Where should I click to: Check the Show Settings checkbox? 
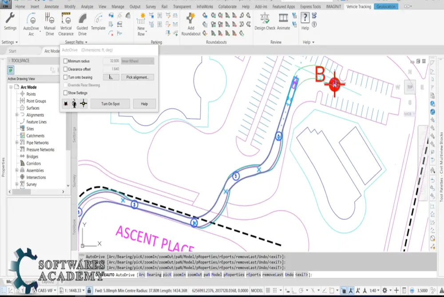pyautogui.click(x=65, y=93)
